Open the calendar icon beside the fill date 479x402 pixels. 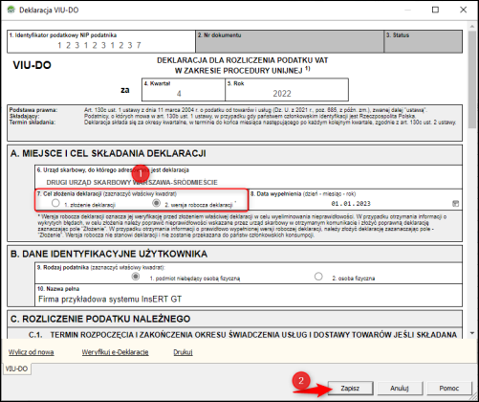[455, 204]
